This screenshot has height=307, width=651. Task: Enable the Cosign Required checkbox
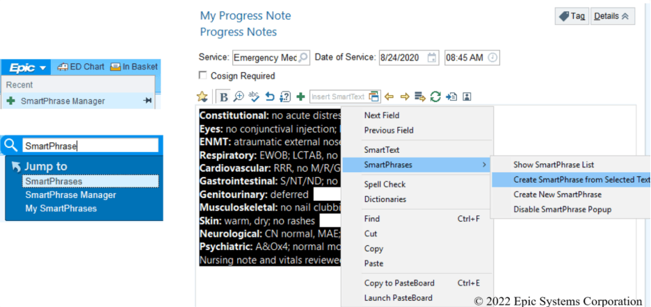203,76
